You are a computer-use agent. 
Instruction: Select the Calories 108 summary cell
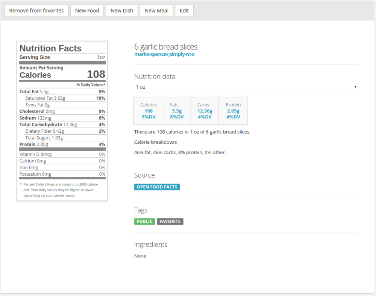point(149,111)
